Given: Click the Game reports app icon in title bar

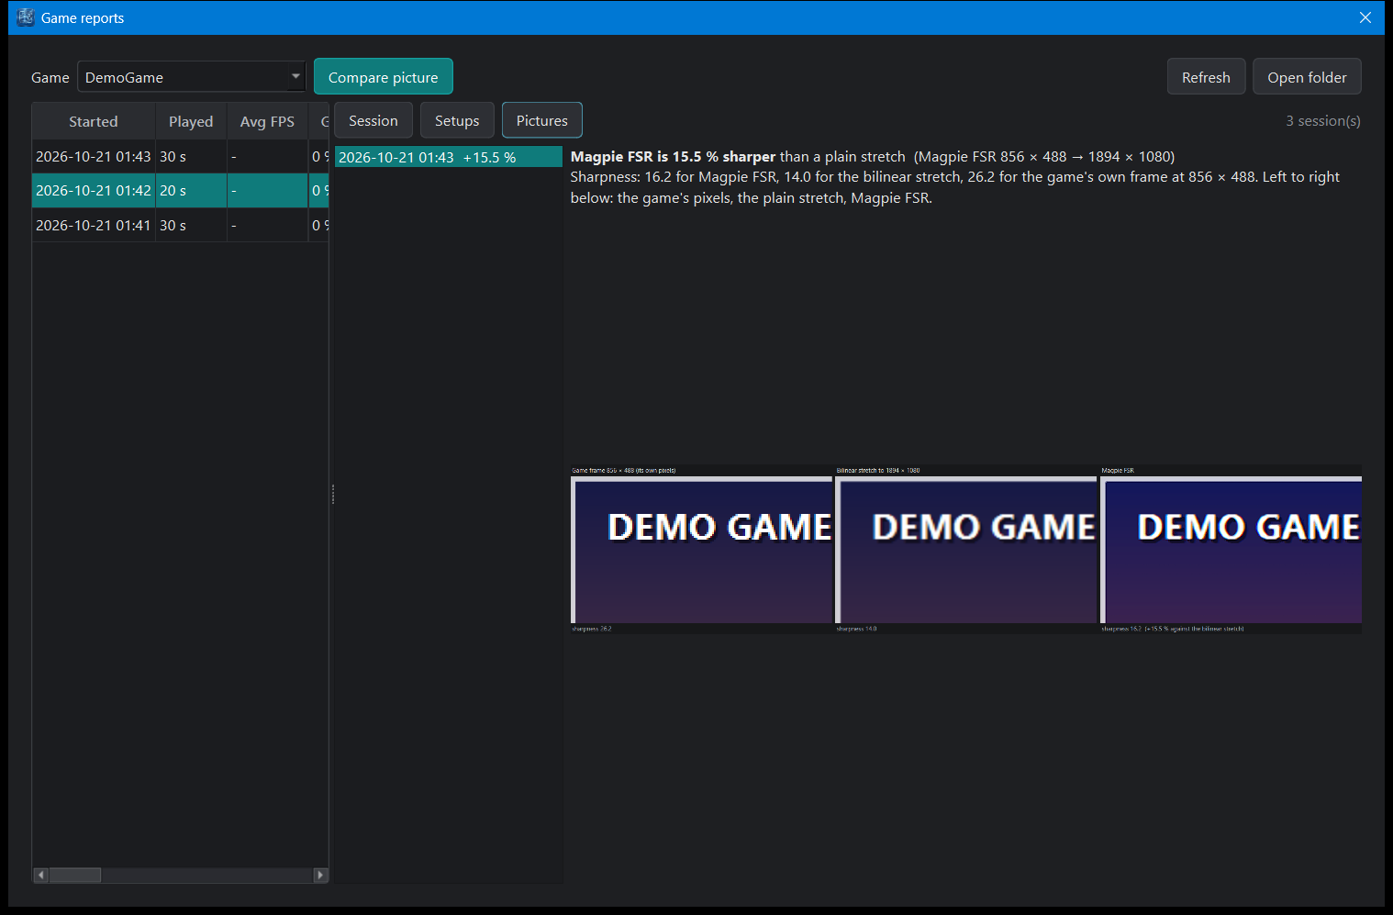Looking at the screenshot, I should pyautogui.click(x=26, y=17).
